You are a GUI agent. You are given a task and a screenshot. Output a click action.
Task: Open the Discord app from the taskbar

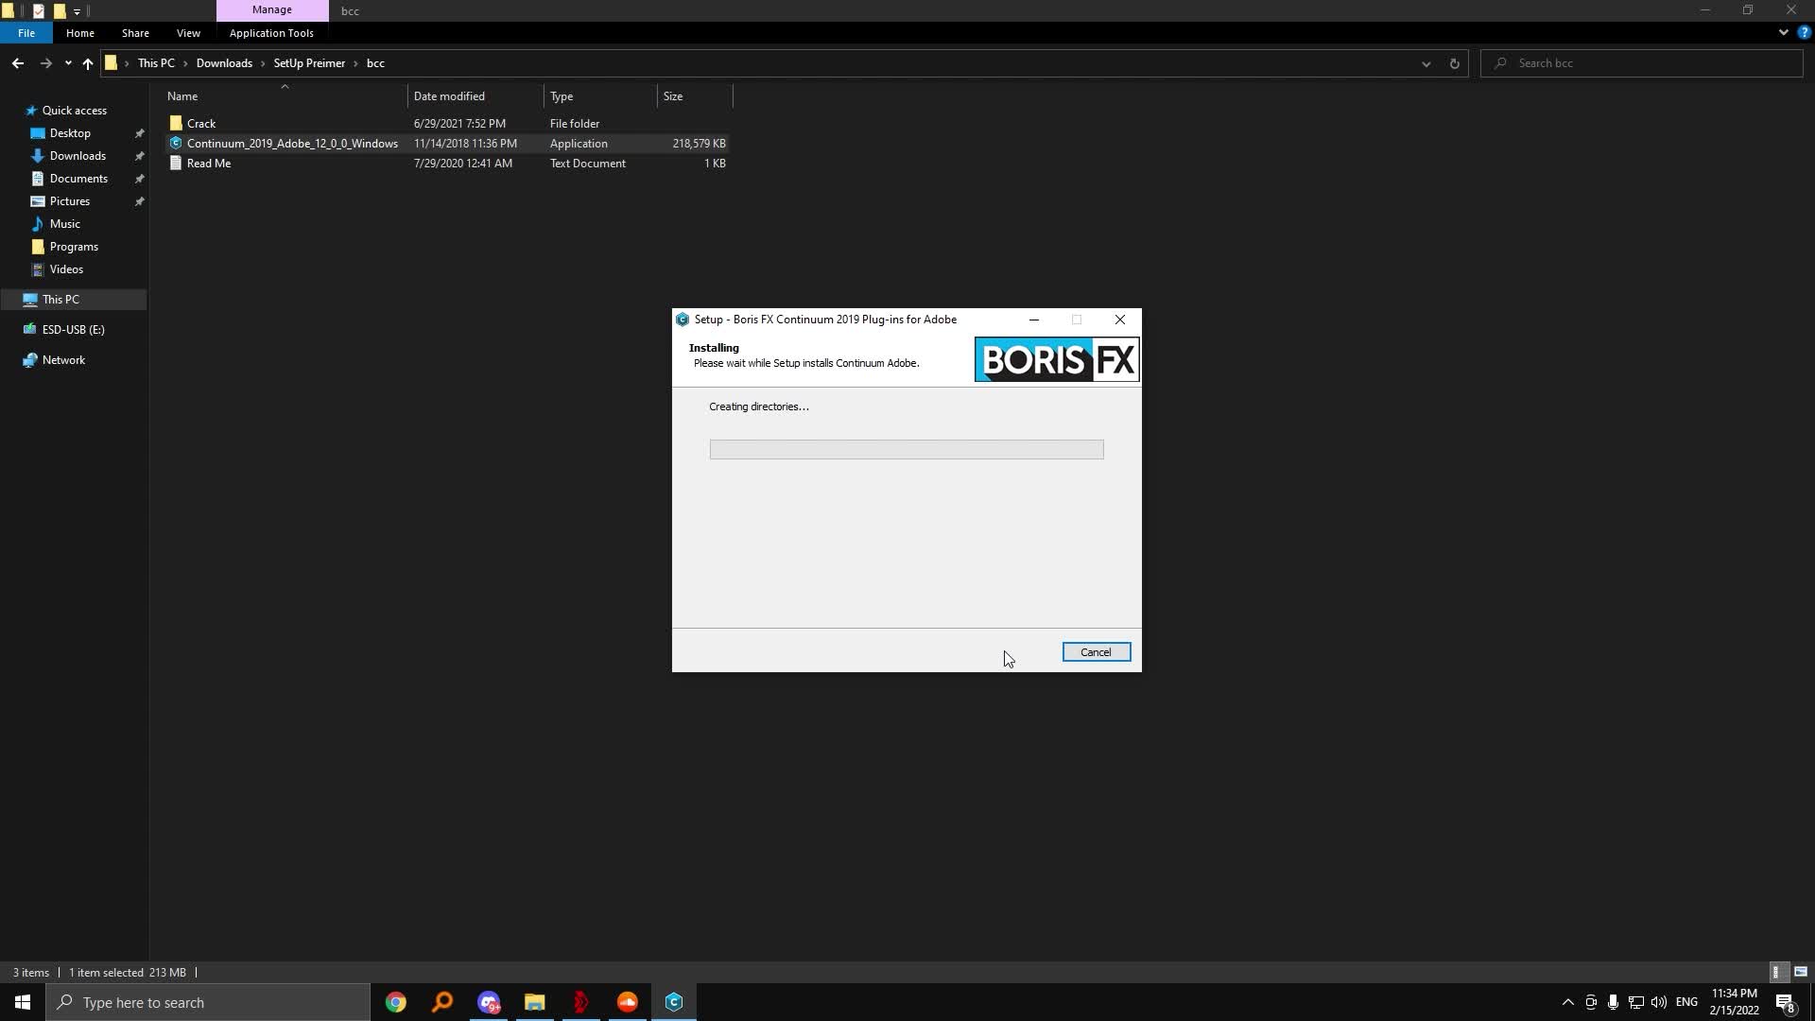489,1002
